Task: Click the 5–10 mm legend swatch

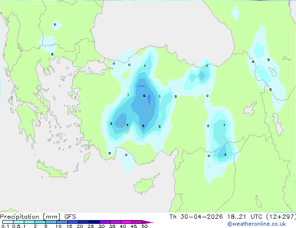Action: click(x=51, y=222)
